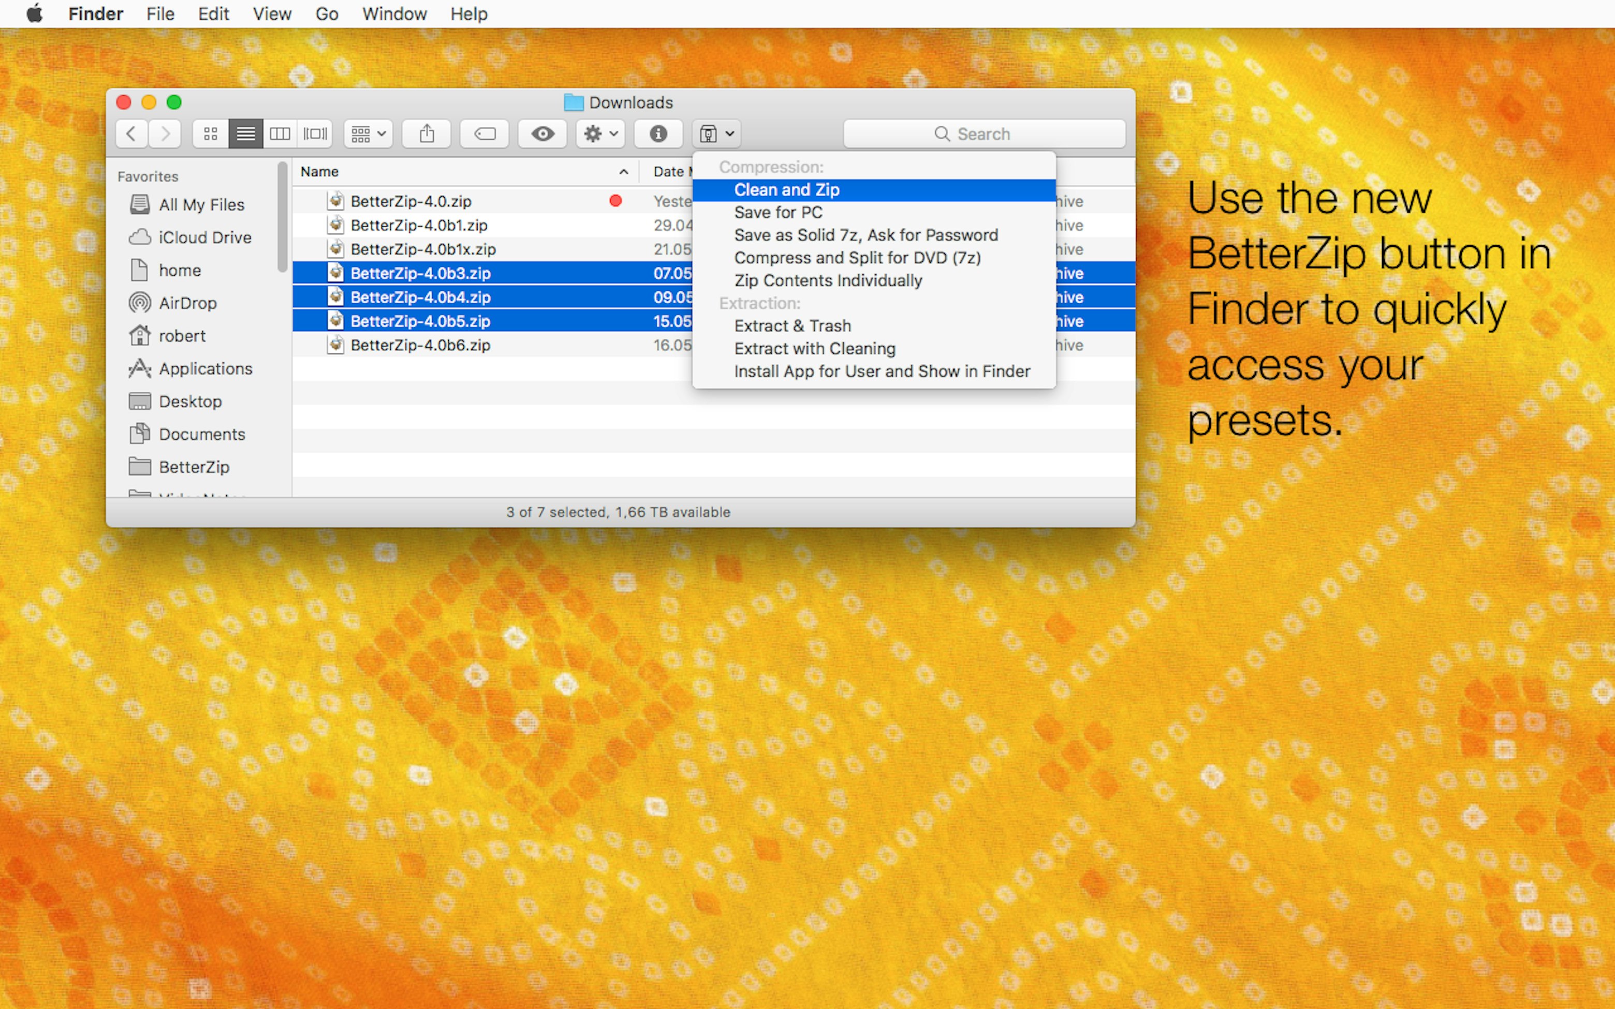Select the Quick Look eye icon
This screenshot has height=1009, width=1615.
(542, 133)
